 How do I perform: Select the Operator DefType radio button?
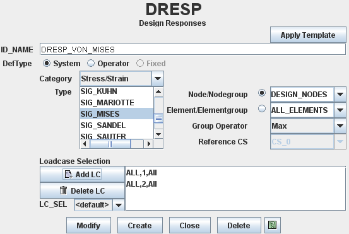(x=91, y=64)
